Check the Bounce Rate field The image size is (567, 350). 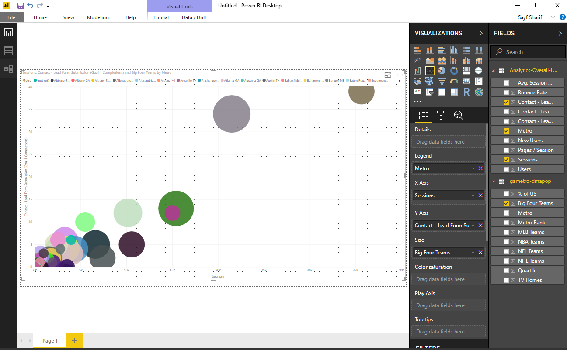click(x=506, y=93)
